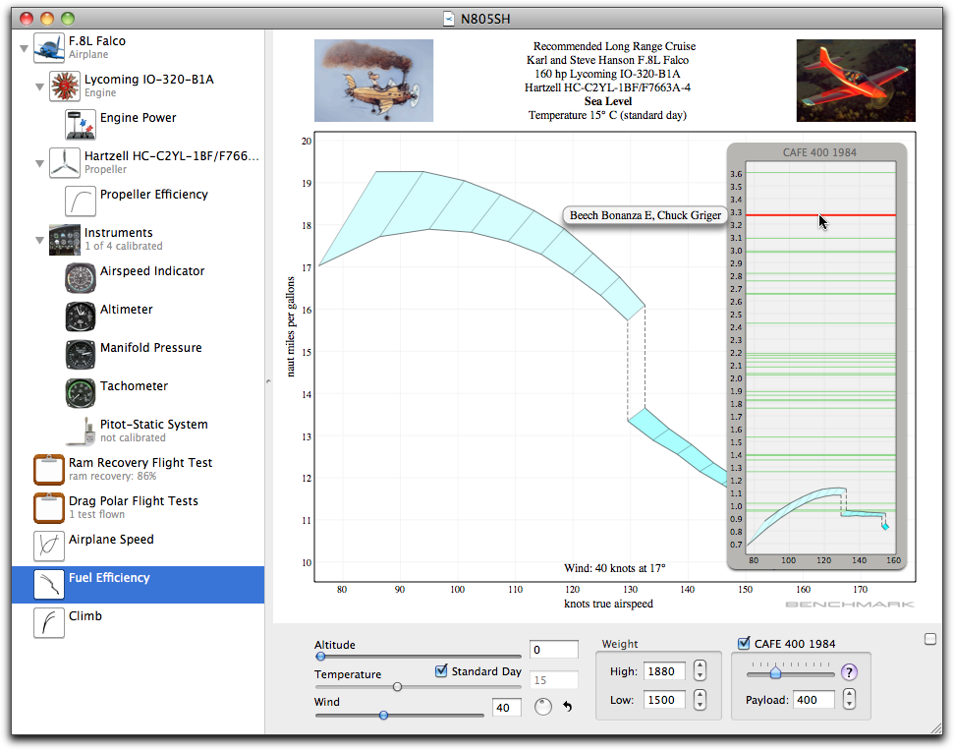
Task: Select the Tachometer gauge icon
Action: pos(81,392)
